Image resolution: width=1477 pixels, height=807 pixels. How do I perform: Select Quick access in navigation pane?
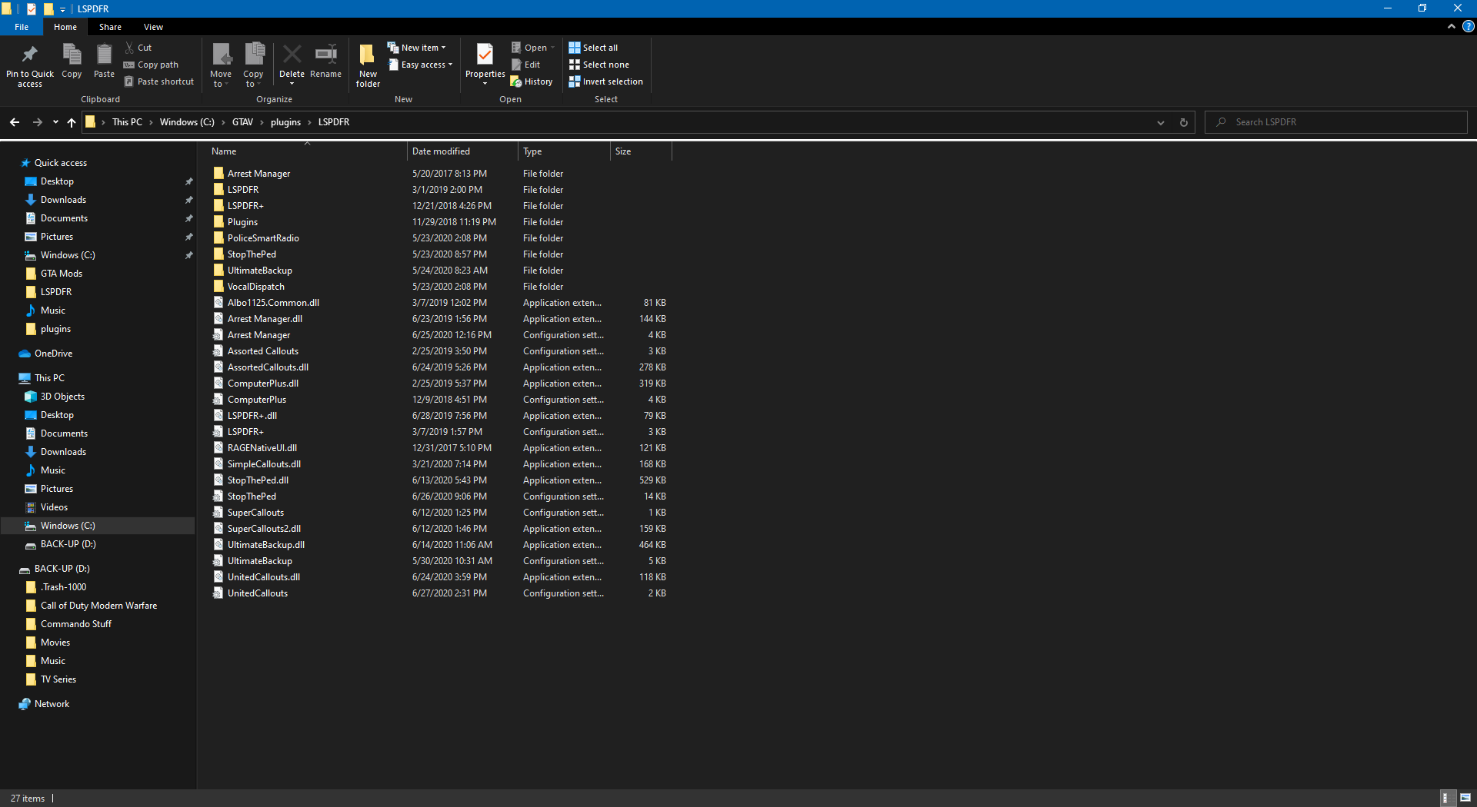(61, 163)
